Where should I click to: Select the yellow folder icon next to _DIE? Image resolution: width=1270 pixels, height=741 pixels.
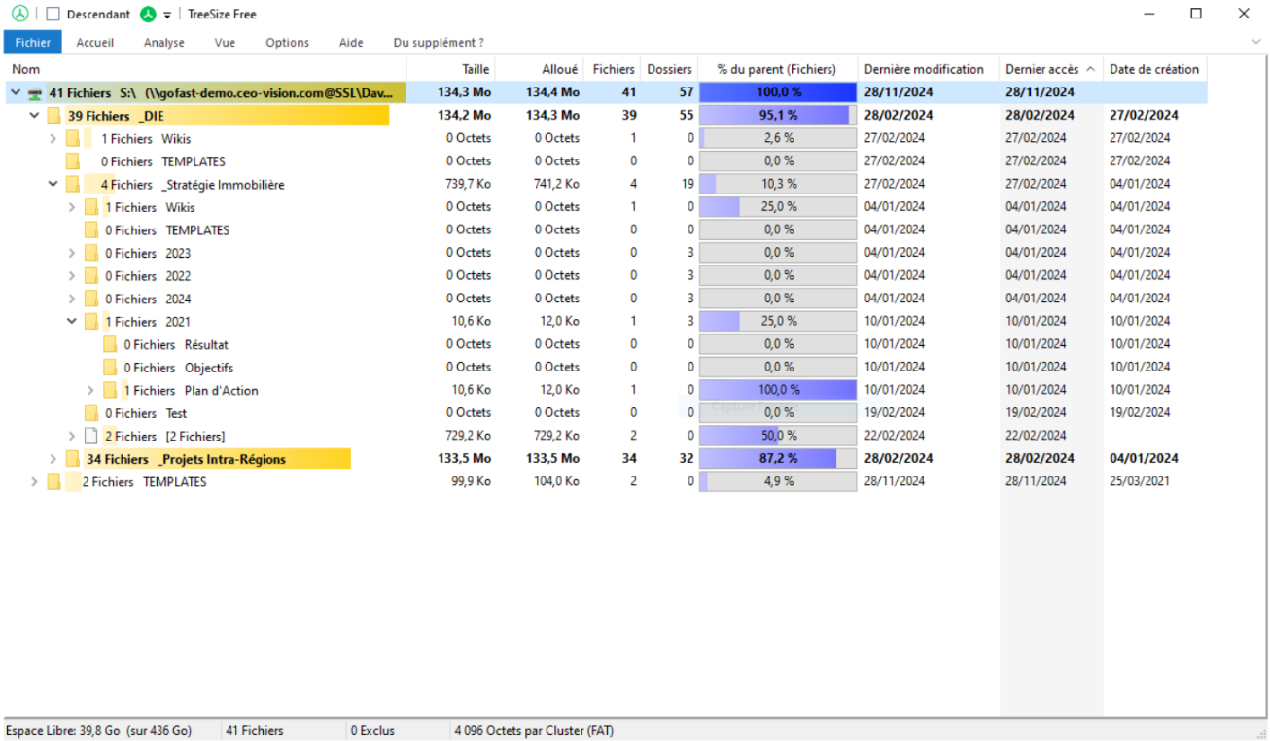point(54,115)
